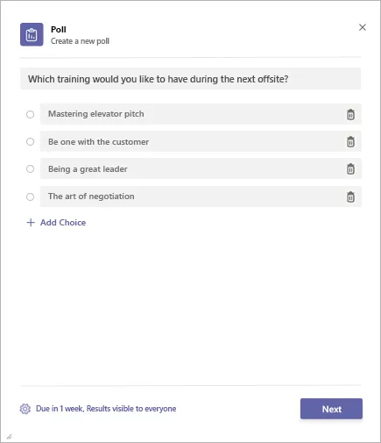
Task: Click the Next button
Action: pos(331,409)
